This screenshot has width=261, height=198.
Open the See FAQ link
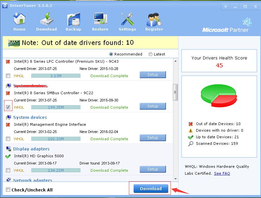point(222,173)
